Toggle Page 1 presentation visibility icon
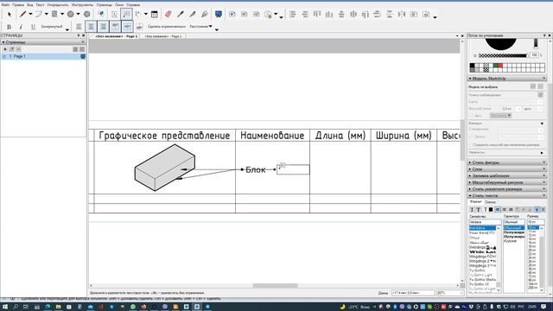This screenshot has width=553, height=311. pos(83,56)
